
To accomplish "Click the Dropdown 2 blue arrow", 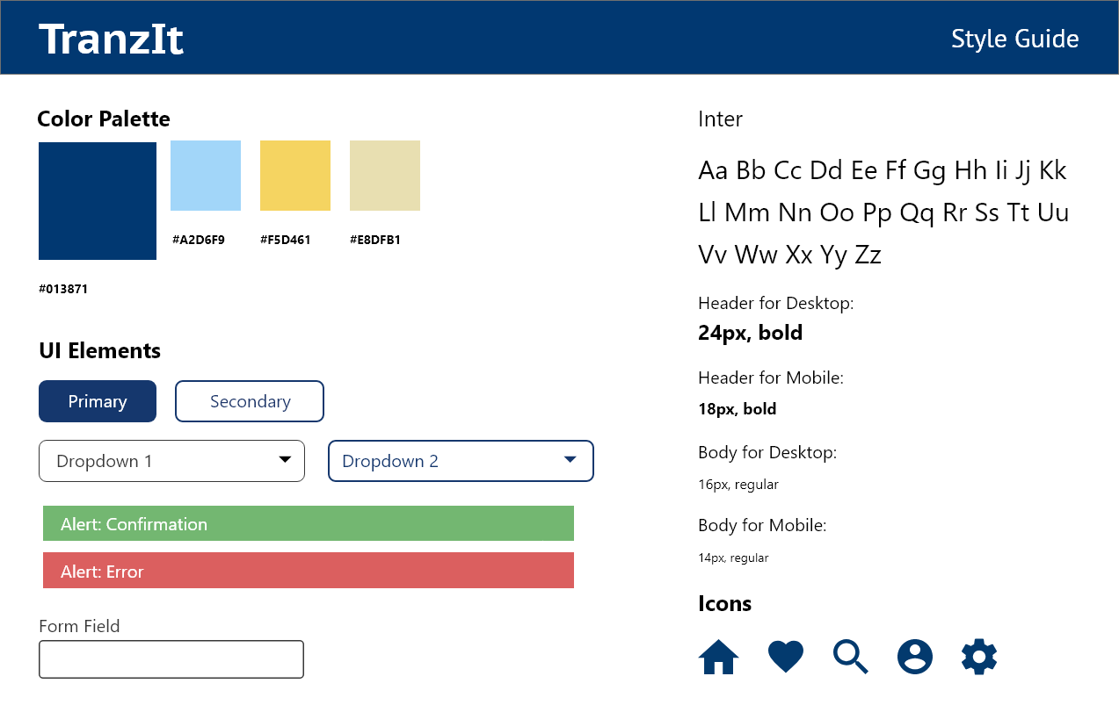I will click(x=570, y=460).
